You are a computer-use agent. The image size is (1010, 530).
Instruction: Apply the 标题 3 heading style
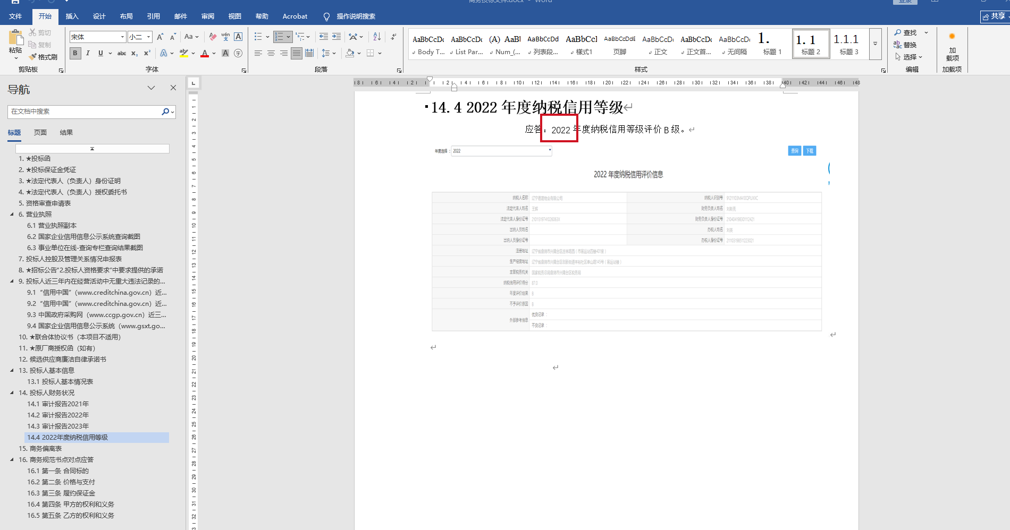[x=849, y=44]
